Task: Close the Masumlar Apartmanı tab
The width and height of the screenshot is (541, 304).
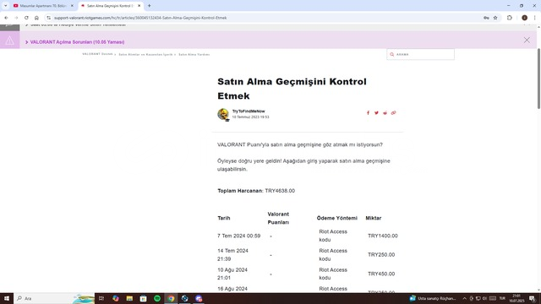Action: pyautogui.click(x=72, y=6)
